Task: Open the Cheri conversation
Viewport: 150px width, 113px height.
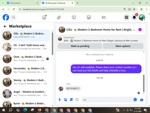Action: 26,59
